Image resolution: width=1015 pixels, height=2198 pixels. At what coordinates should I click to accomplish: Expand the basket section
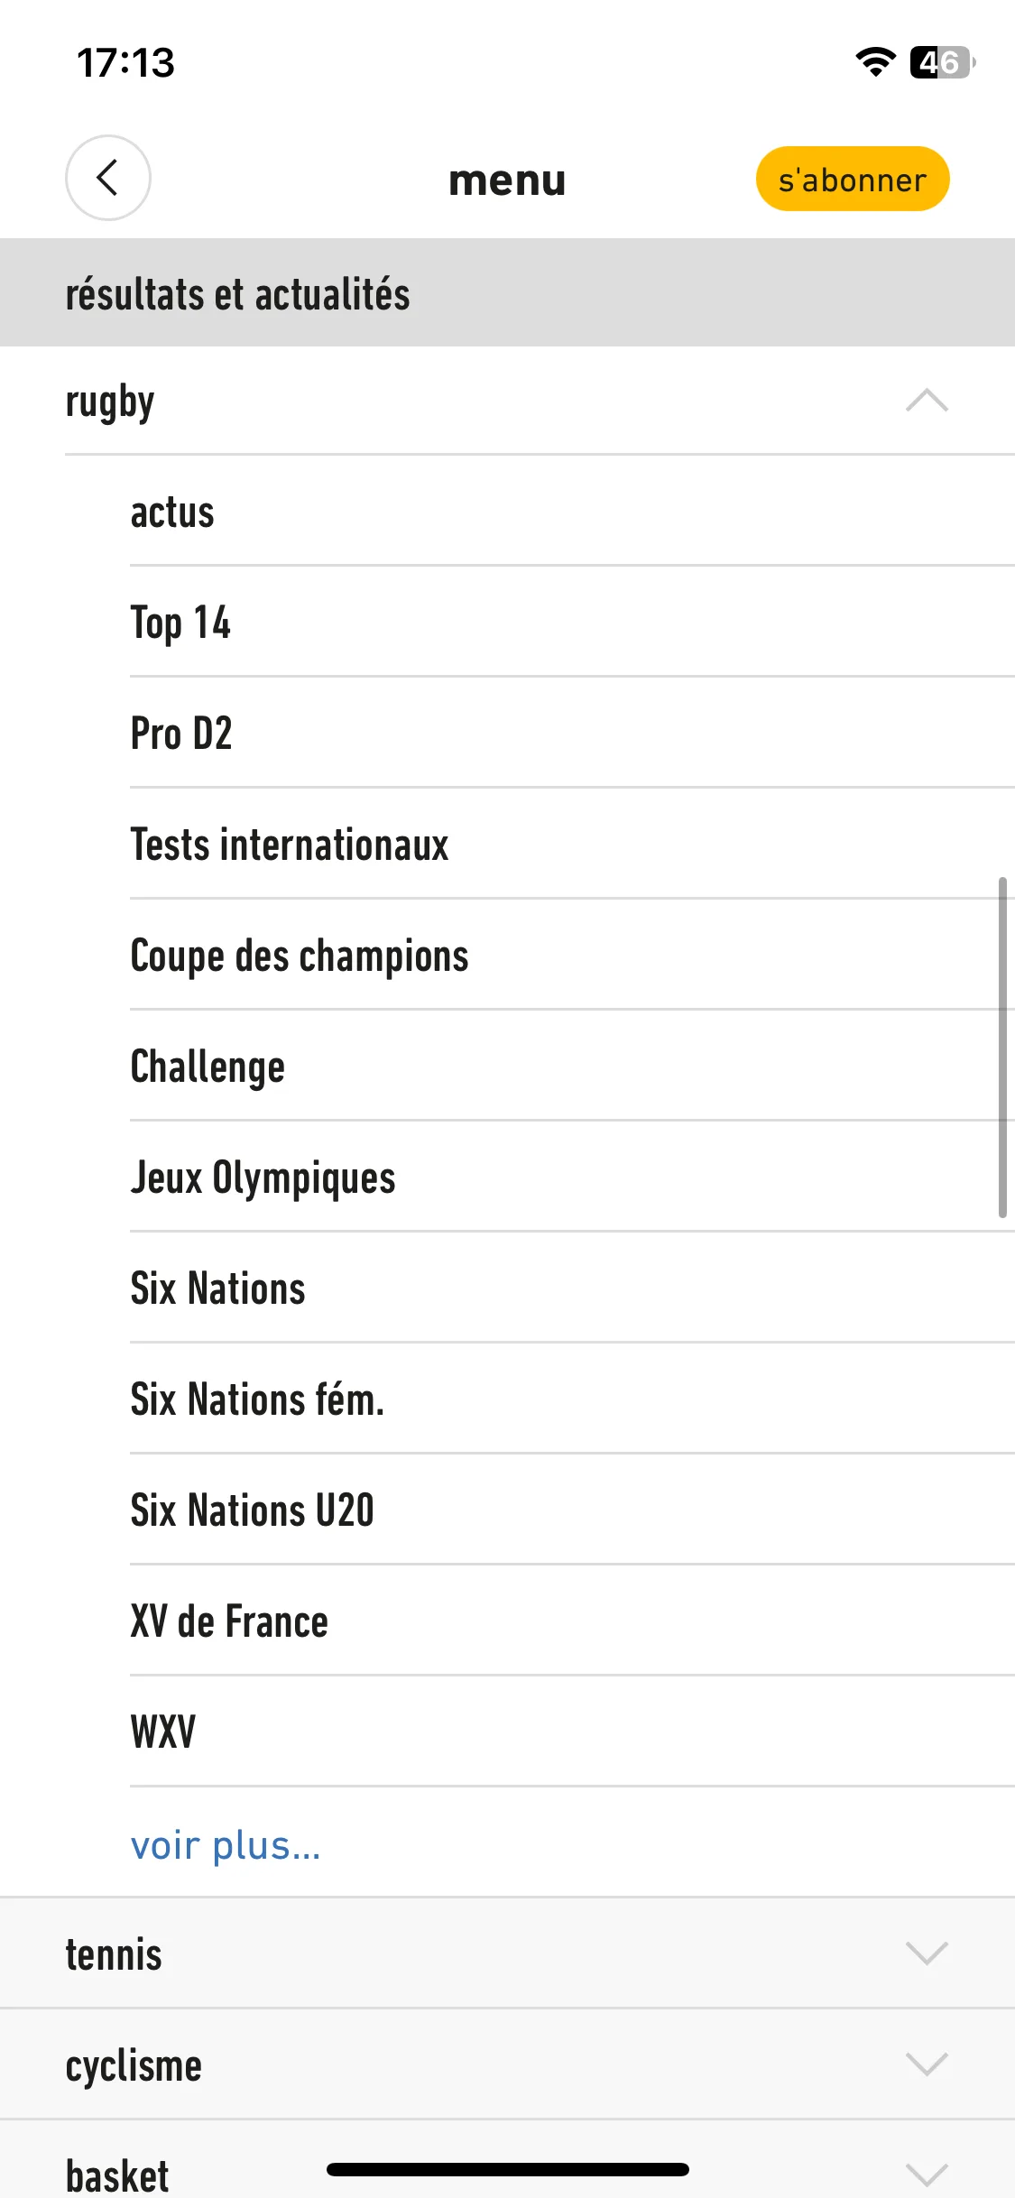(507, 2159)
